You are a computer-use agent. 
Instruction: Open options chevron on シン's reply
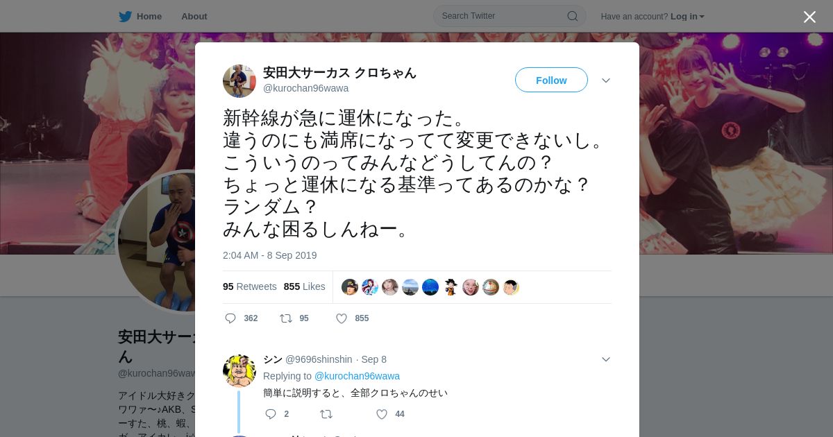[606, 359]
